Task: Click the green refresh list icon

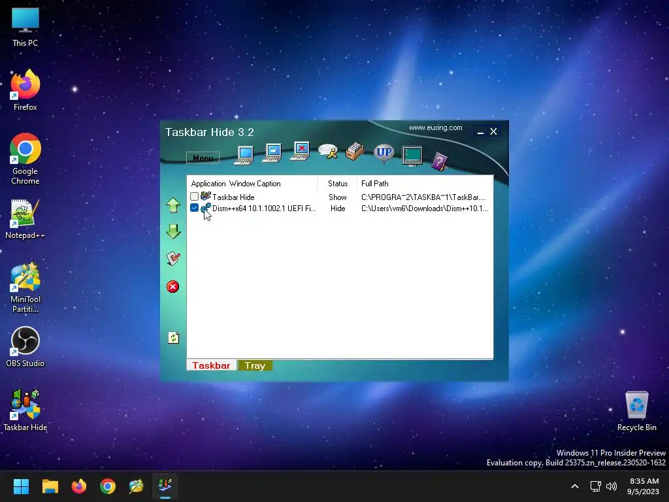Action: tap(173, 338)
